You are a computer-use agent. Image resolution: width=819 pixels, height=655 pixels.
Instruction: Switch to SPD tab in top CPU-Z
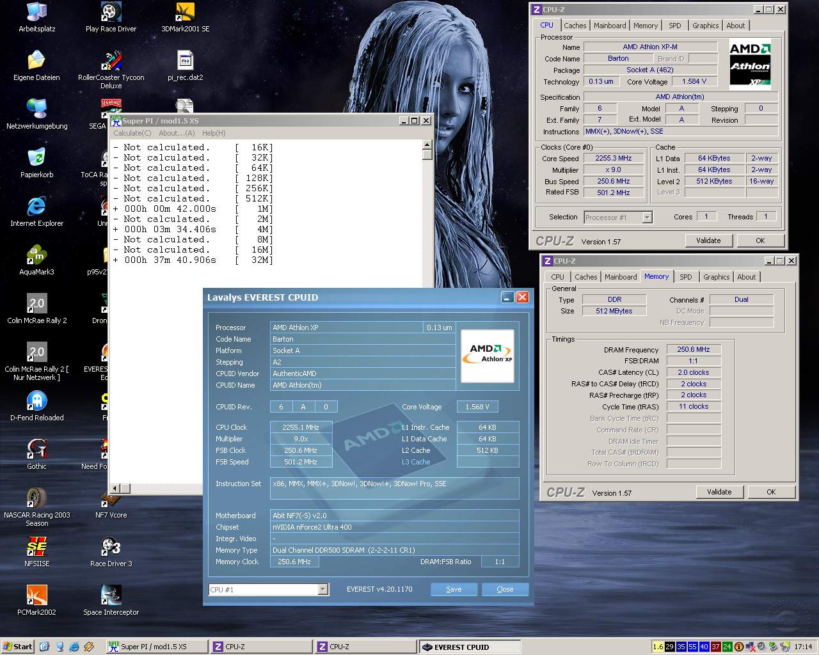click(675, 26)
